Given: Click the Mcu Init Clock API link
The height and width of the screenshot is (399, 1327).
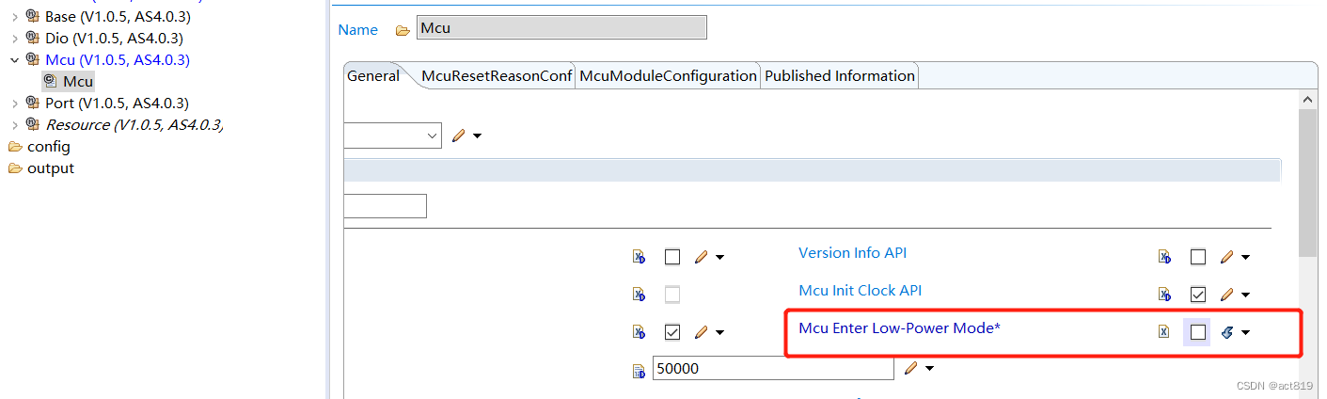Looking at the screenshot, I should click(x=866, y=291).
